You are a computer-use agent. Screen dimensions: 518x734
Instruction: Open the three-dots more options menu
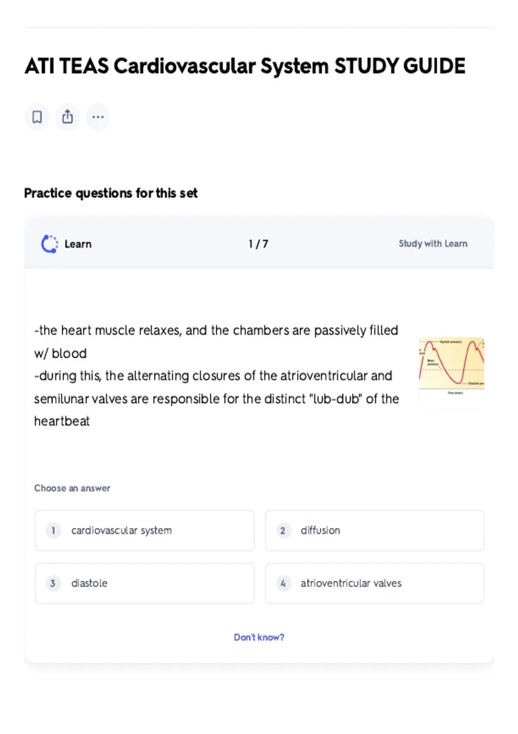tap(98, 117)
